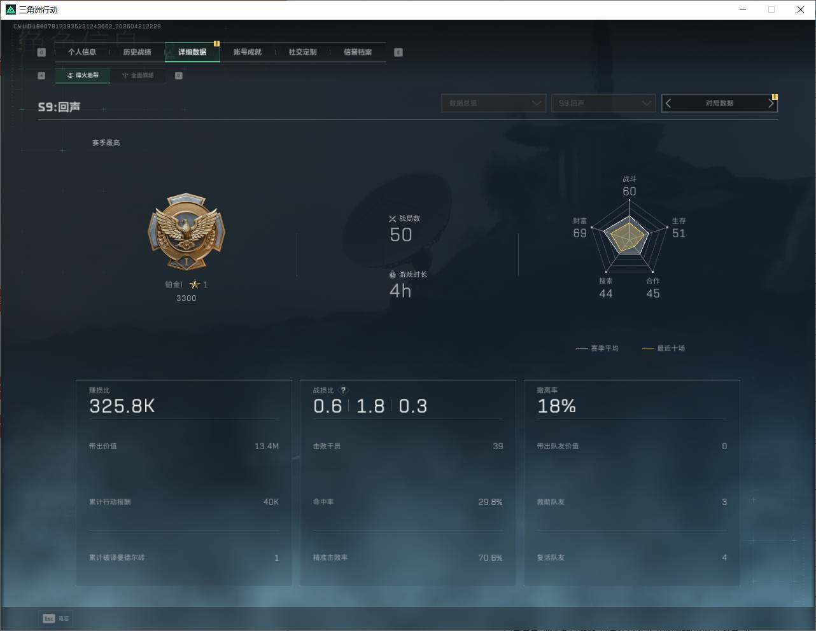This screenshot has width=816, height=631.
Task: Click the right arrow beside 对局数据
Action: tap(771, 103)
